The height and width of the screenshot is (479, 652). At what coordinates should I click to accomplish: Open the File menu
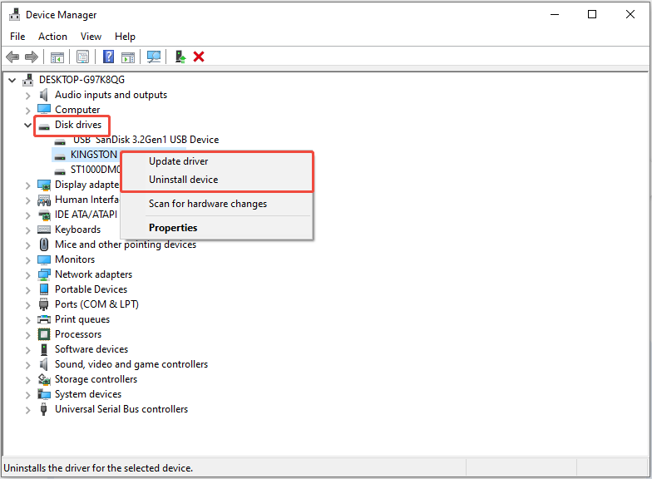(x=17, y=37)
